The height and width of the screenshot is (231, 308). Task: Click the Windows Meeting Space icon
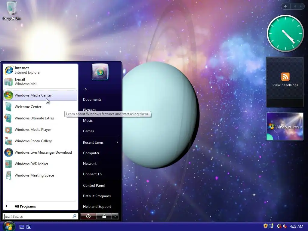coord(8,175)
